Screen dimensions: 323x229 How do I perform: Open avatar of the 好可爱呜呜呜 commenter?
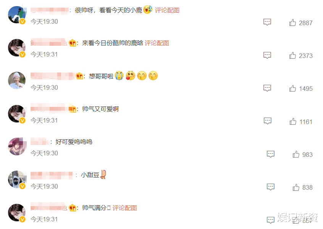[17, 147]
